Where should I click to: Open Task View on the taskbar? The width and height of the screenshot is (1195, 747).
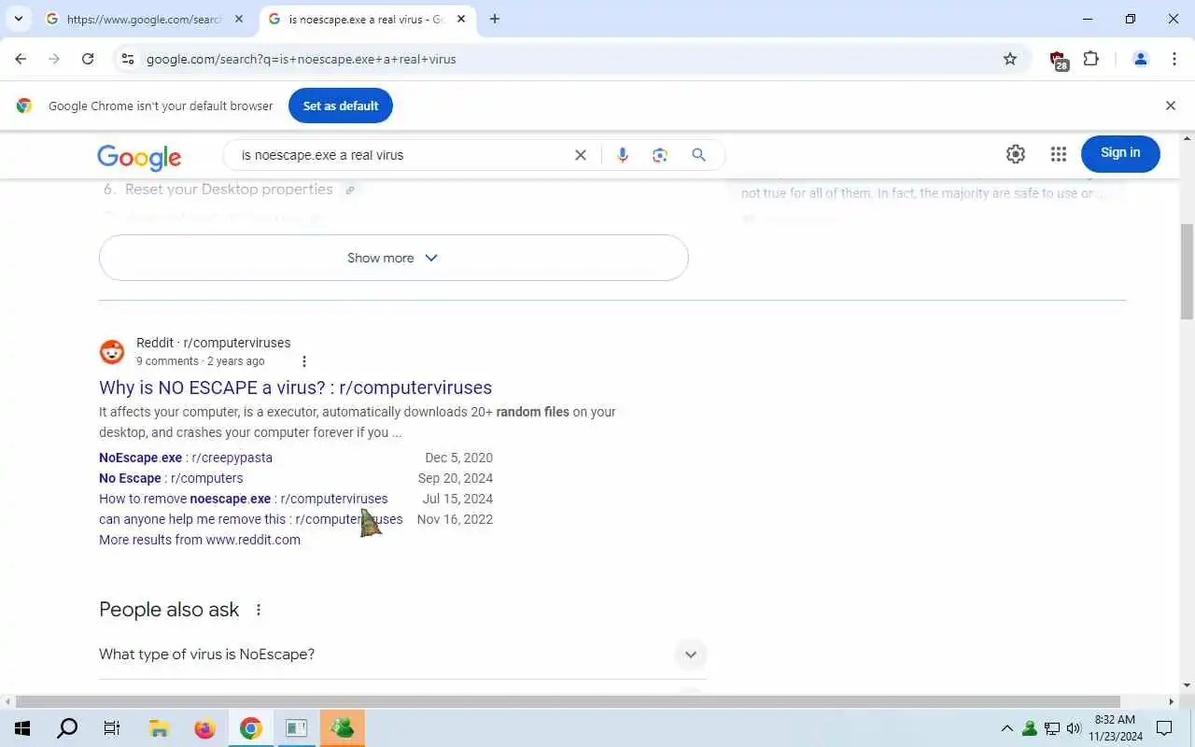(112, 728)
